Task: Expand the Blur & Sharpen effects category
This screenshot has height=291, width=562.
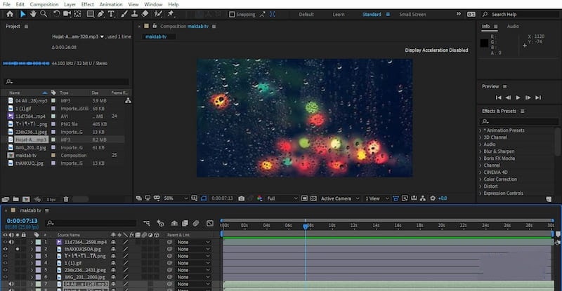Action: 499,151
